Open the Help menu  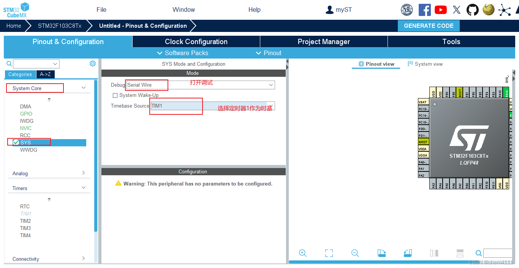[x=254, y=10]
